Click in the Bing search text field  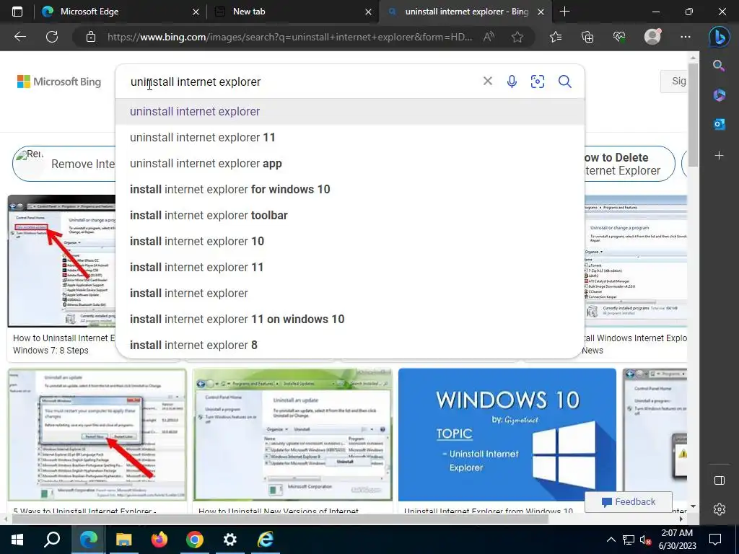(302, 82)
